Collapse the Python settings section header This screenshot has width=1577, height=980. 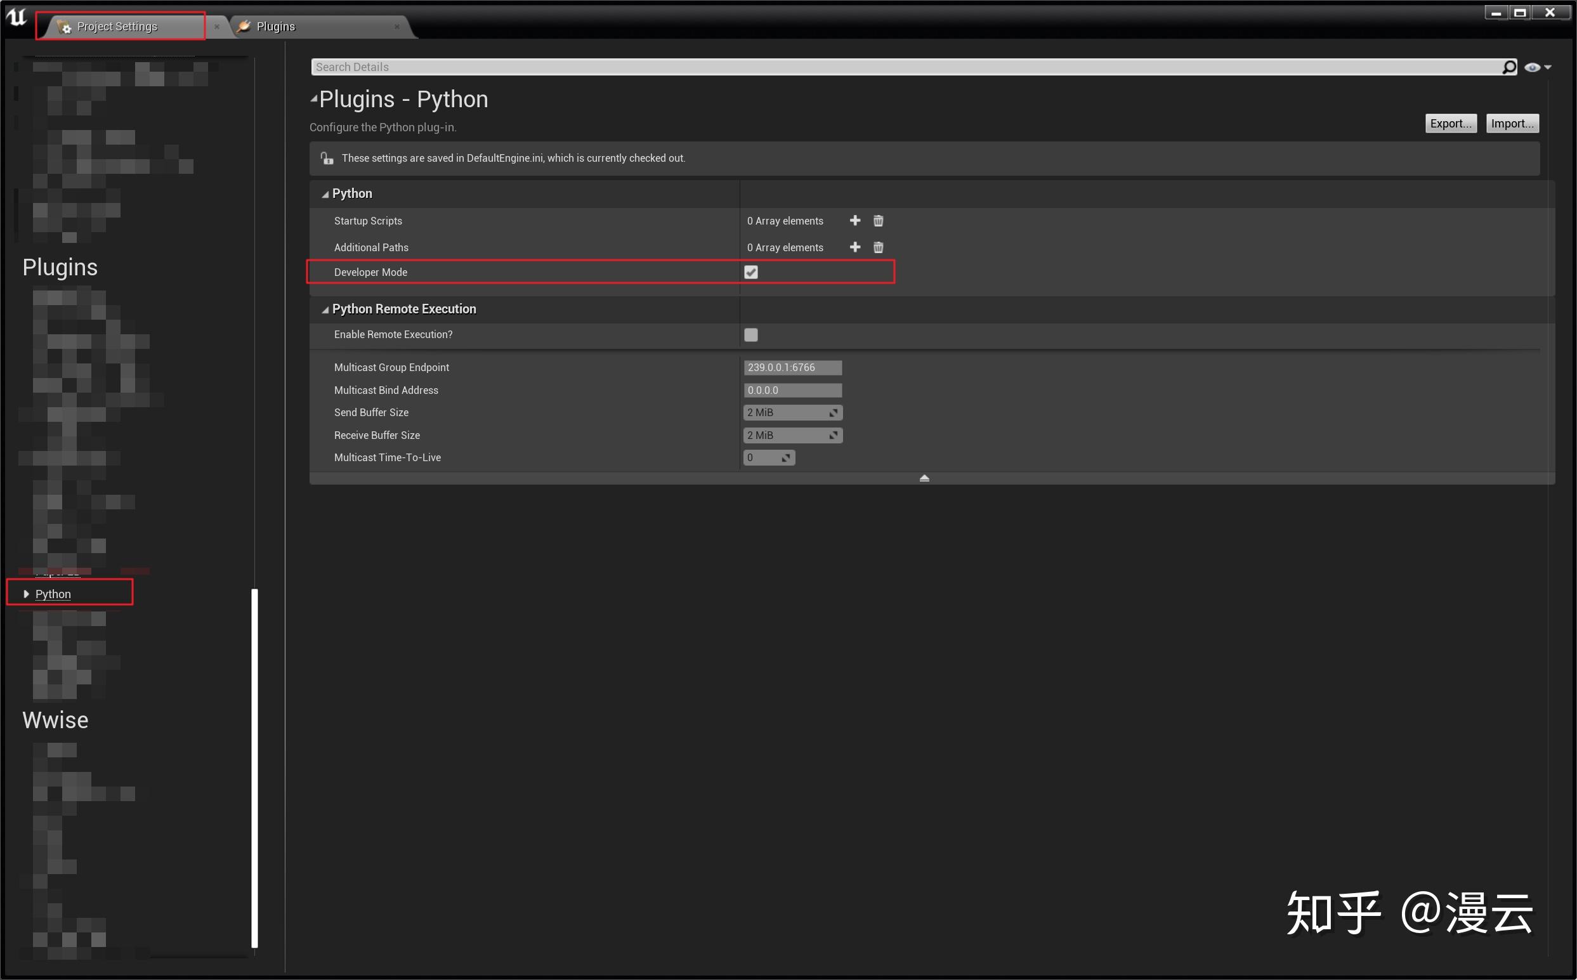[325, 193]
